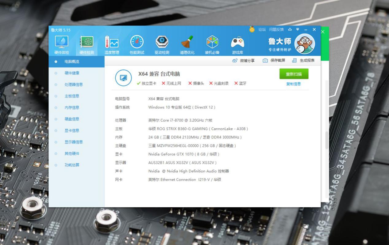Screen dimensions: 389x245
Task: Click 保存截屏 to save screenshot
Action: (x=274, y=60)
